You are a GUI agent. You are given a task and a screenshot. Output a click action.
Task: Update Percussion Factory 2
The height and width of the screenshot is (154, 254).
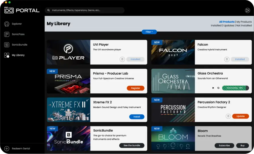pyautogui.click(x=240, y=116)
